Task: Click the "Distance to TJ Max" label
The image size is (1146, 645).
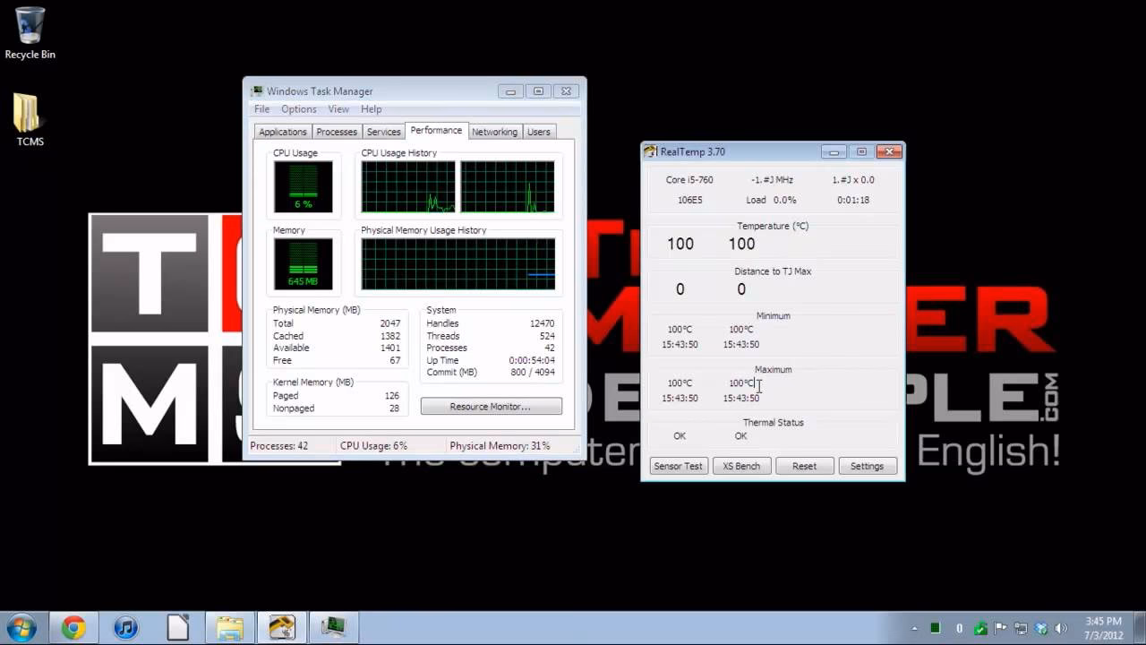Action: coord(773,271)
